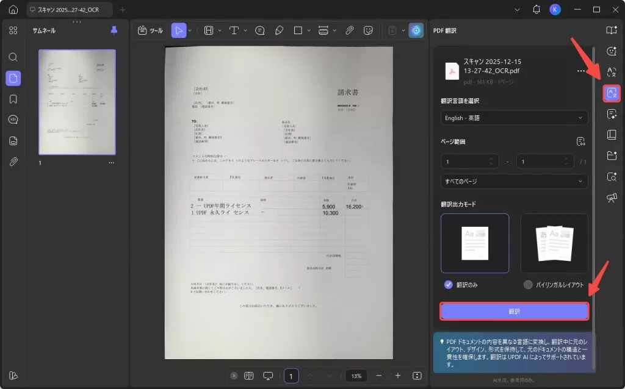Open bookmarks in the left sidebar

(x=12, y=99)
